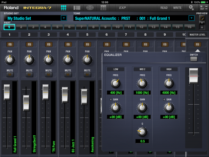Screen dimensions: 209x157
Task: Open the mixer view icon
Action: (64, 8)
